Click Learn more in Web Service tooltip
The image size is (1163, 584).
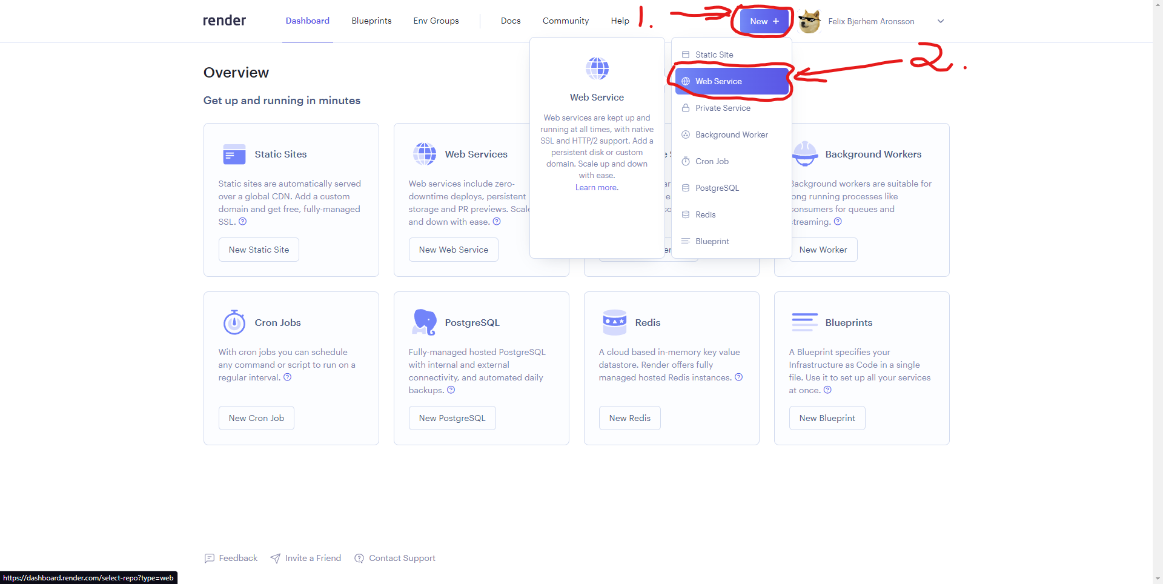tap(597, 187)
